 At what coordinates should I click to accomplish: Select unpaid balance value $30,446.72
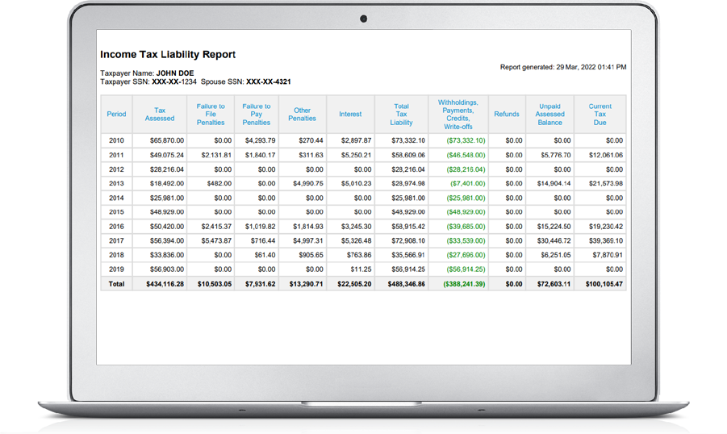[554, 240]
